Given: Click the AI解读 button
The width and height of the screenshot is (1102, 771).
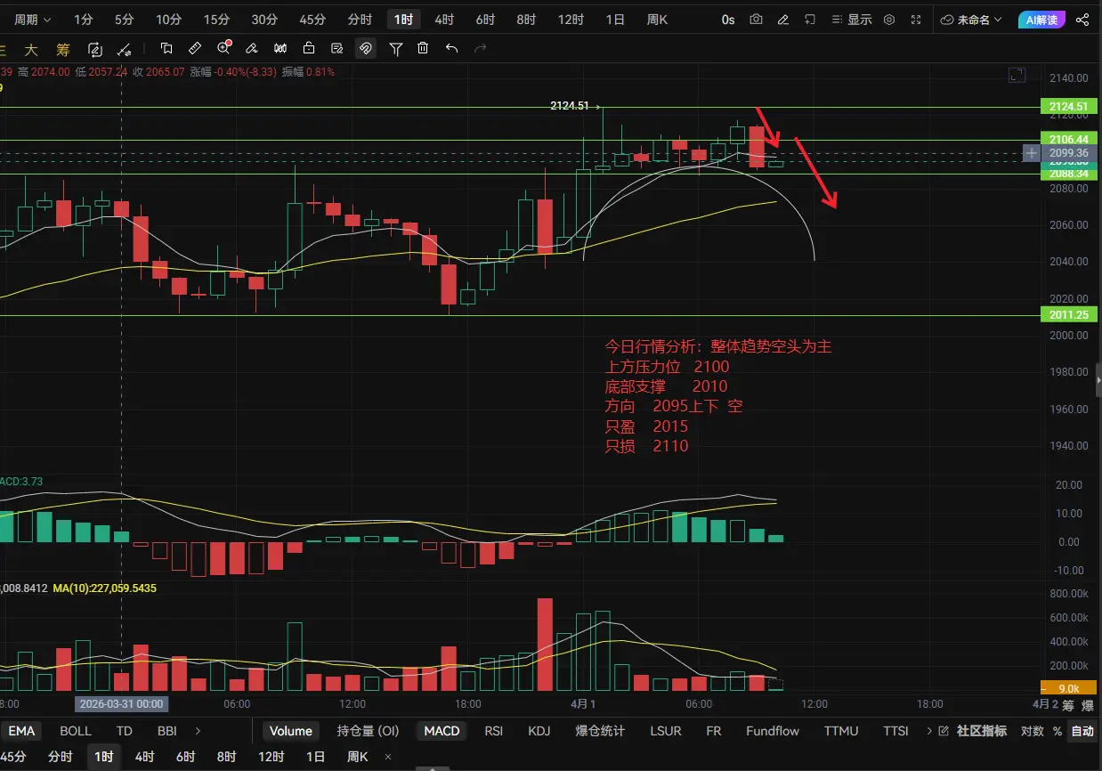Looking at the screenshot, I should click(x=1041, y=20).
